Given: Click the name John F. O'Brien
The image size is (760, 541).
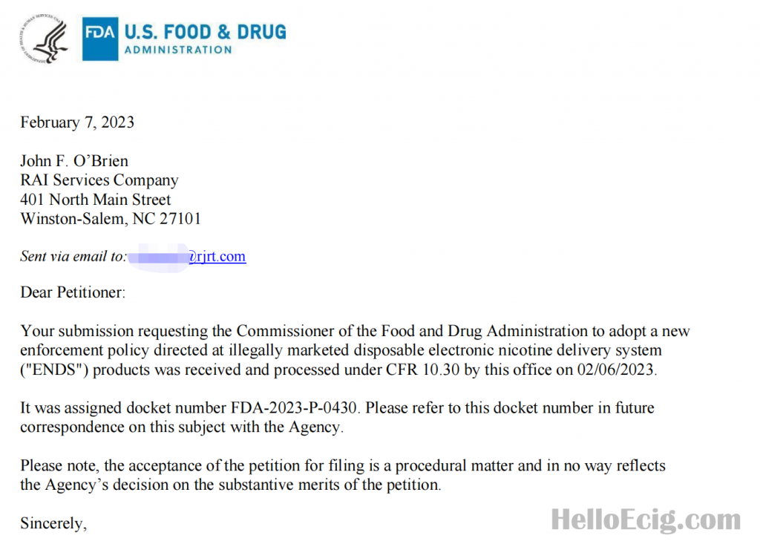Looking at the screenshot, I should point(74,160).
